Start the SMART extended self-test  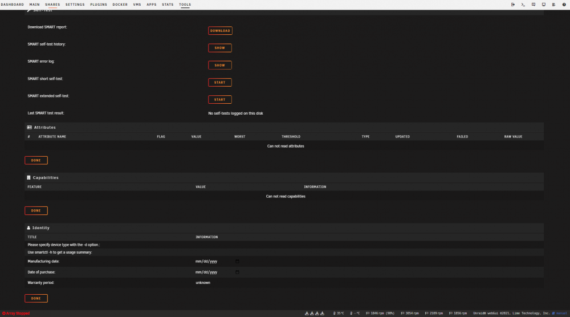(219, 100)
